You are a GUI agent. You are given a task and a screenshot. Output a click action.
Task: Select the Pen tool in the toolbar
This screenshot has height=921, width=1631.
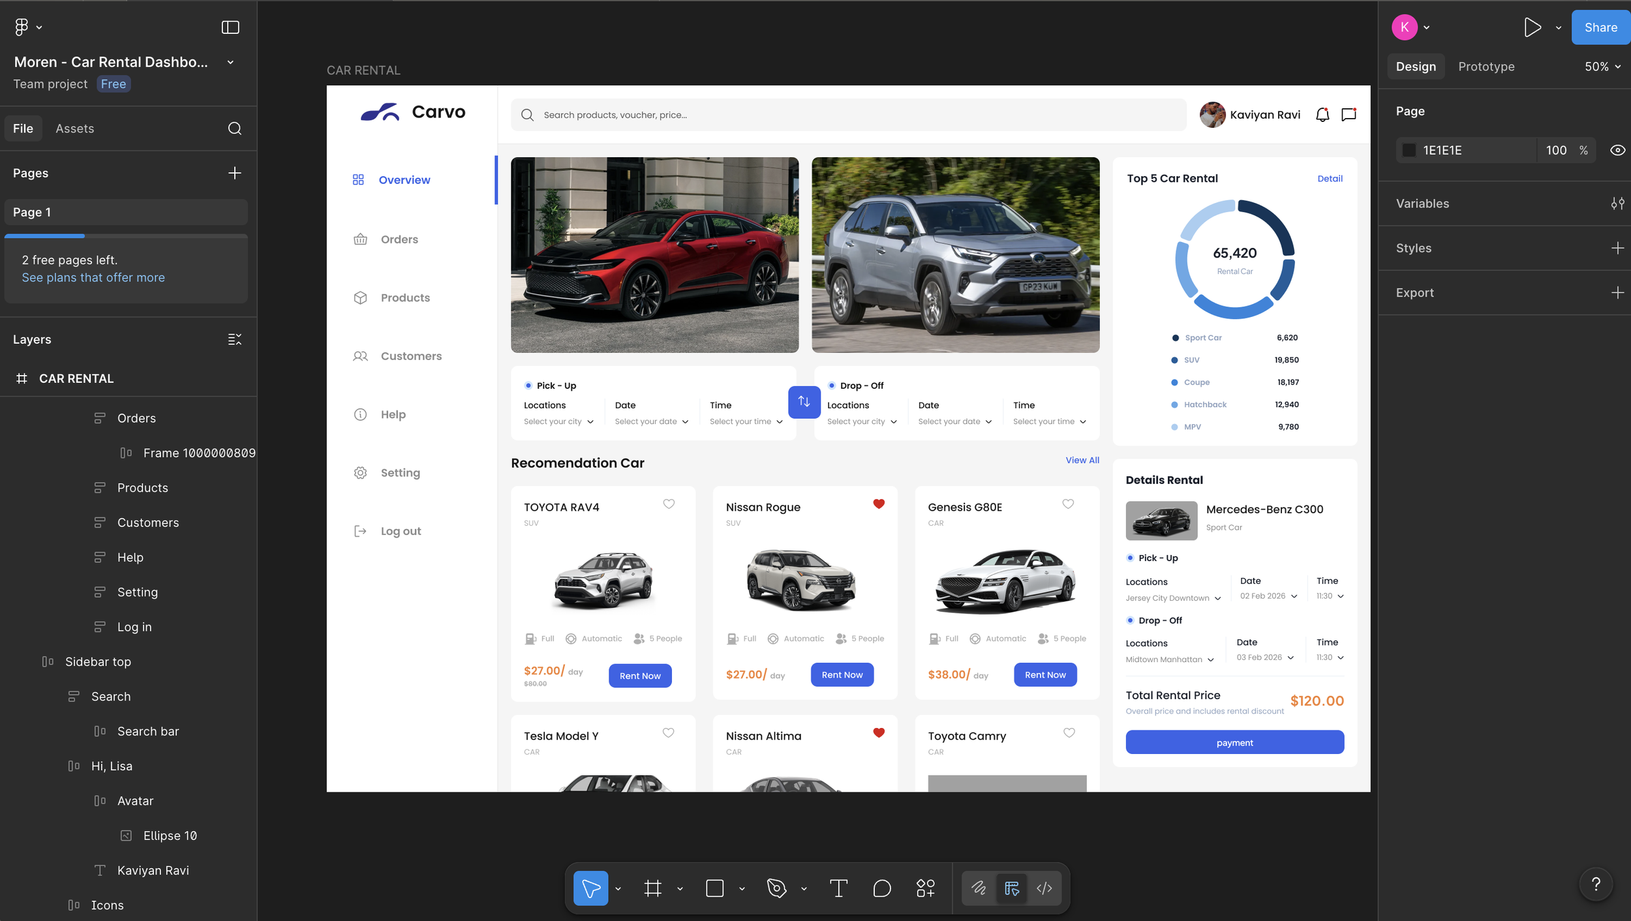(776, 888)
